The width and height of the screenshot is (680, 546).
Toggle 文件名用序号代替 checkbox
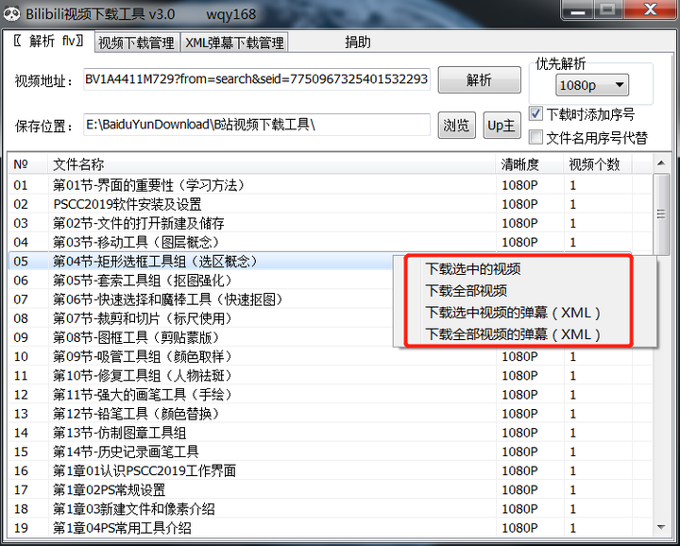click(536, 138)
